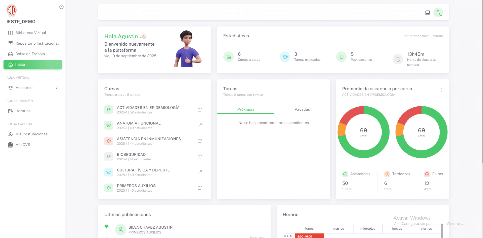Viewport: 483px width, 238px height.
Task: Click the IESTP_DEMO institution logo
Action: [12, 10]
